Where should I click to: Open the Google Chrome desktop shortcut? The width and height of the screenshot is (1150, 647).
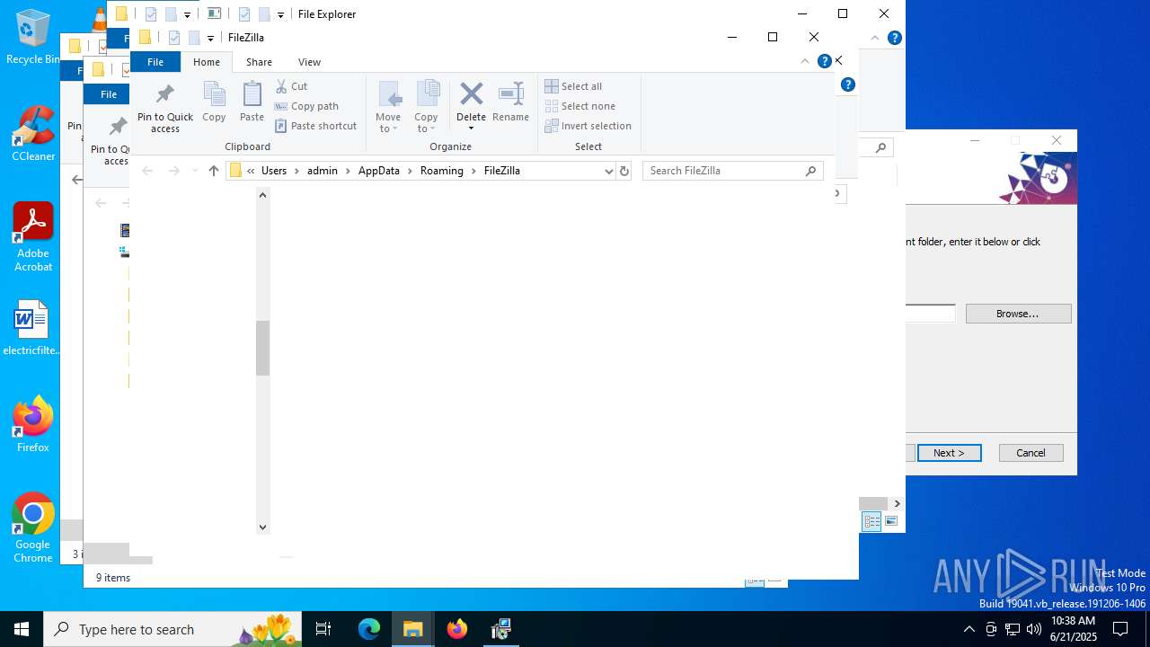tap(32, 528)
